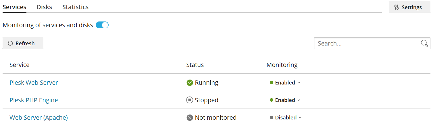Click the sliders icon on Settings button
Image resolution: width=433 pixels, height=124 pixels.
tap(397, 7)
